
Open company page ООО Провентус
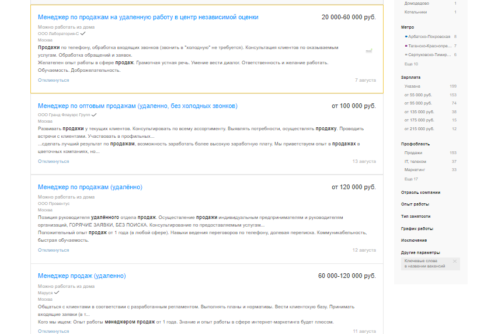point(54,204)
